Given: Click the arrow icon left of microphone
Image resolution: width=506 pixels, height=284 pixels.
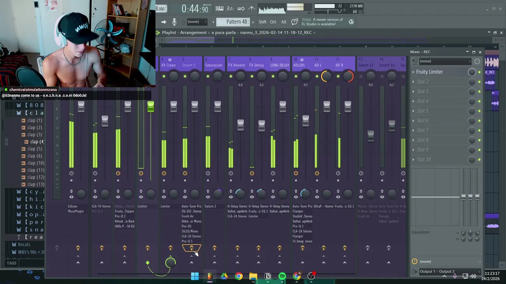Looking at the screenshot, I should pyautogui.click(x=164, y=22).
